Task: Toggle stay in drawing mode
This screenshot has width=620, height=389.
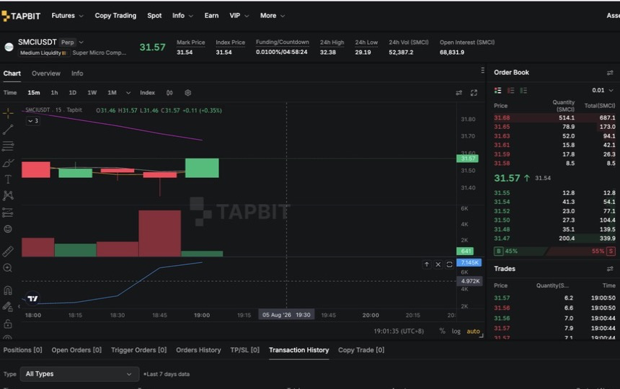Action: coord(8,306)
